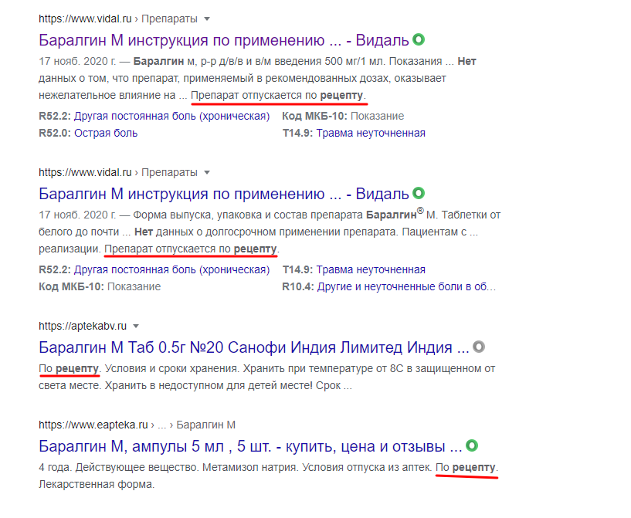Viewport: 631px width, 518px height.
Task: Click the https://aptekabv.ru address text
Action: (x=82, y=326)
